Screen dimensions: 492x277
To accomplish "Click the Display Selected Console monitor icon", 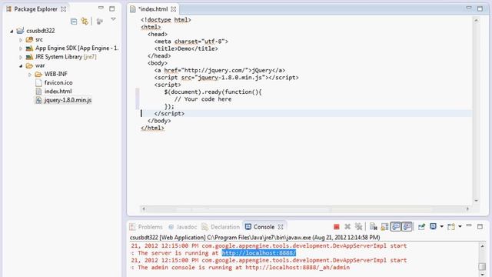I will click(433, 226).
